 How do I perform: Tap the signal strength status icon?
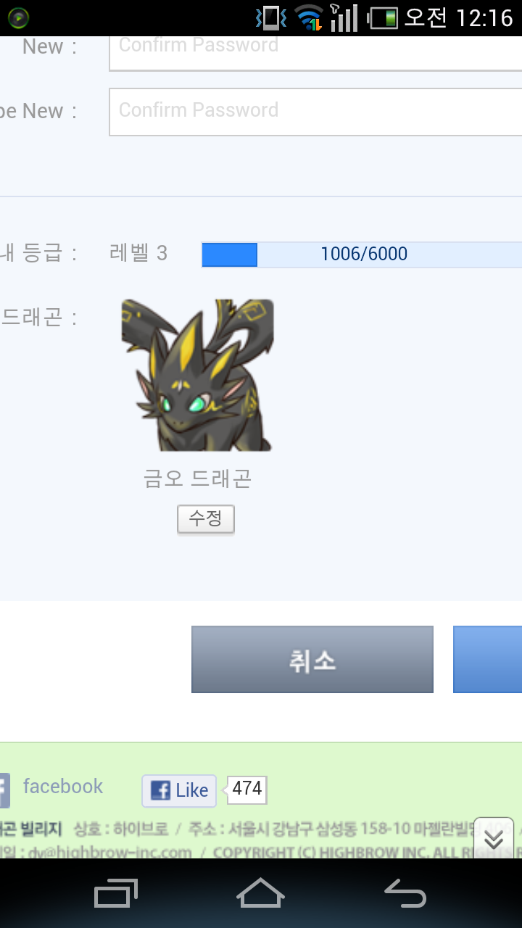344,17
